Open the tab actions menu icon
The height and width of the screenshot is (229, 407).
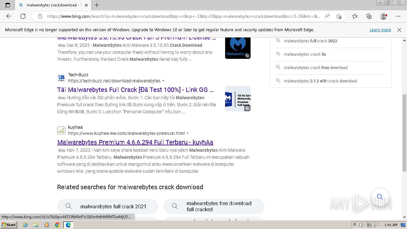click(x=8, y=5)
